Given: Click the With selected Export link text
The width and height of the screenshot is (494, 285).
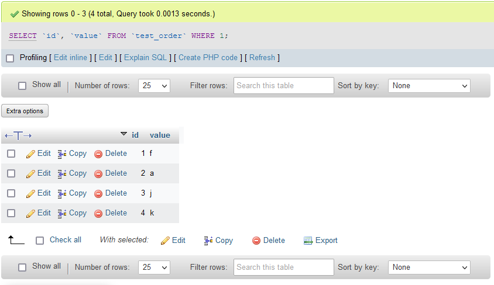Looking at the screenshot, I should pos(327,241).
